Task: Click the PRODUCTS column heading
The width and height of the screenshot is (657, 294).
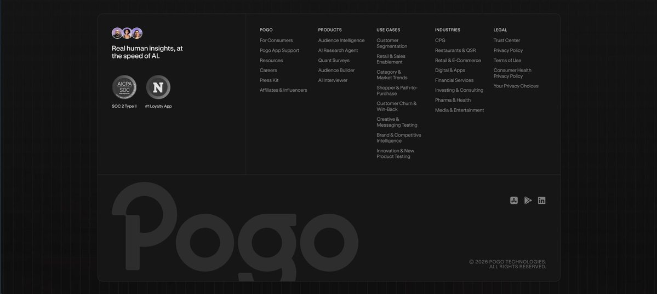Action: coord(330,30)
